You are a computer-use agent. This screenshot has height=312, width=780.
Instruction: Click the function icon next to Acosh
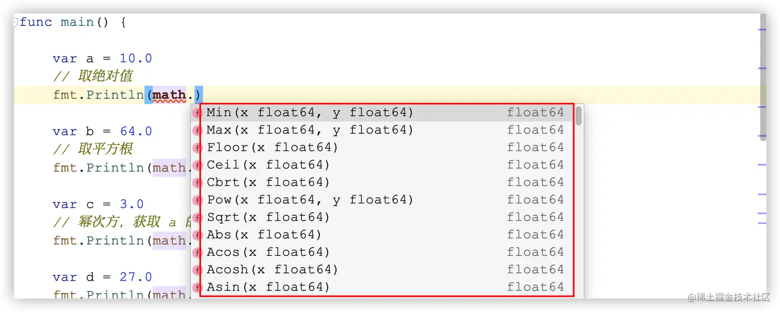[197, 270]
